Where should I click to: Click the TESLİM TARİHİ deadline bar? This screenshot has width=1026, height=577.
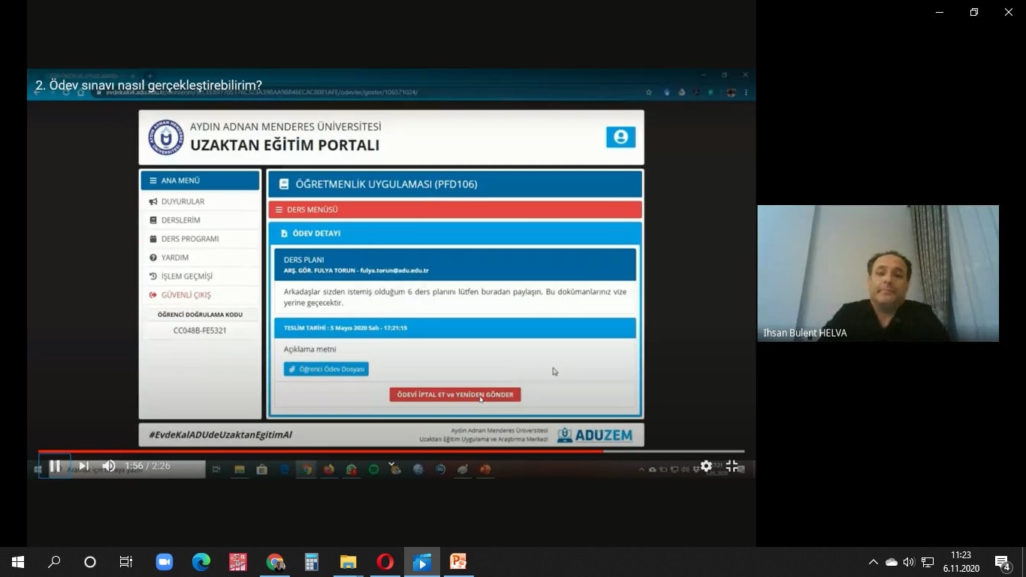[x=455, y=328]
